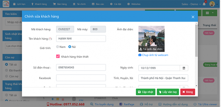Click the red Đóng button
The image size is (221, 107).
pos(188,92)
